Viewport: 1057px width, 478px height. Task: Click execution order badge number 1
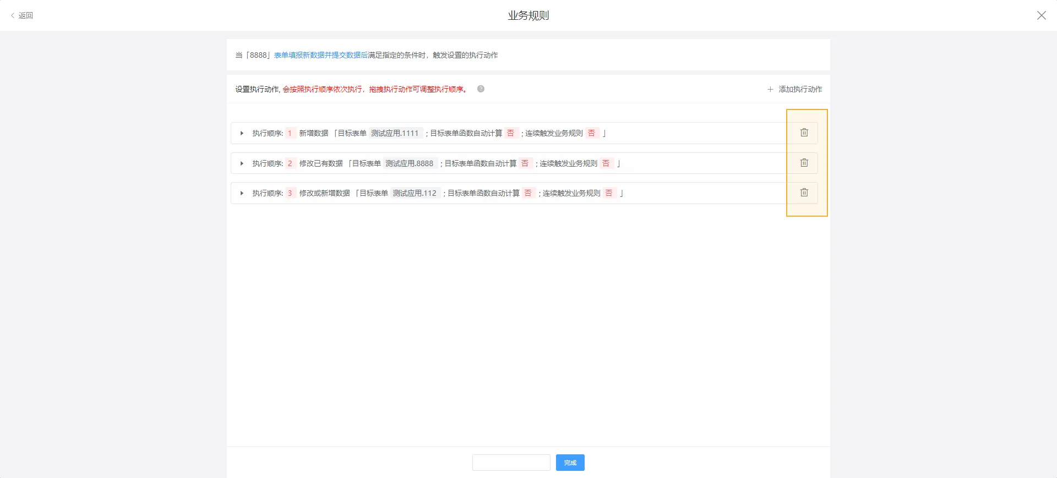pyautogui.click(x=290, y=133)
